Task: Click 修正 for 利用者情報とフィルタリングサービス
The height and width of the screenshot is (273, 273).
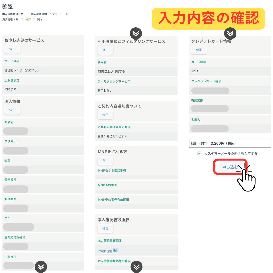Action: pos(105,50)
